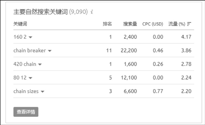Open the dropdown arrow next to 'chain breaker'

(50, 51)
